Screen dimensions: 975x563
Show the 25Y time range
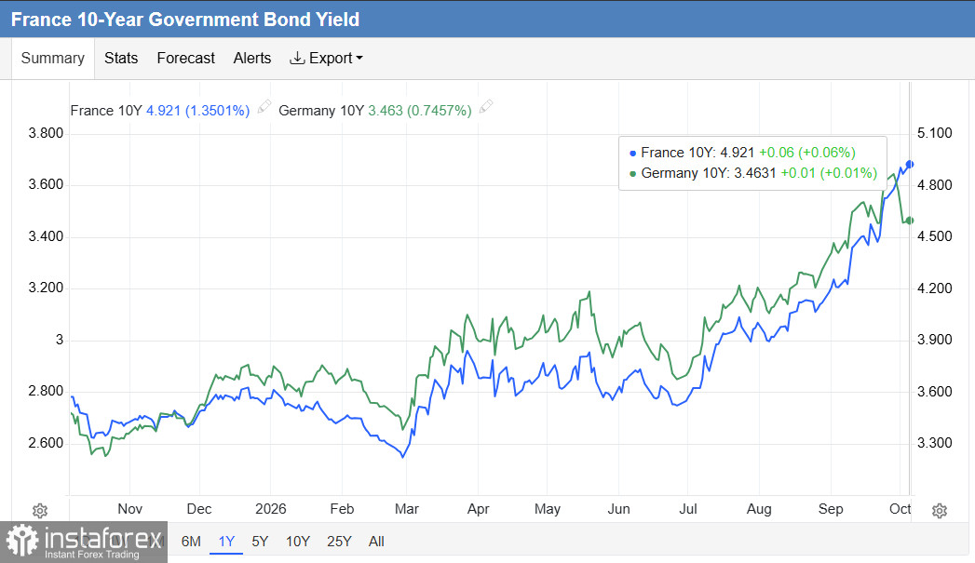coord(340,542)
